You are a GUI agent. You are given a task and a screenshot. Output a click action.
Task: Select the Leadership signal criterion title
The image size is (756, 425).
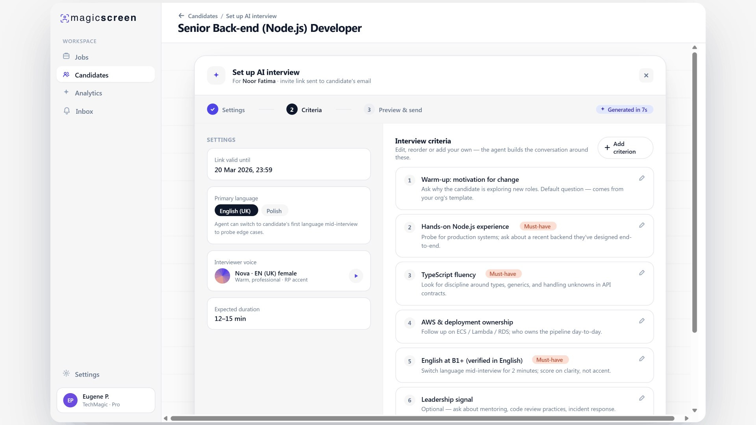pos(447,399)
